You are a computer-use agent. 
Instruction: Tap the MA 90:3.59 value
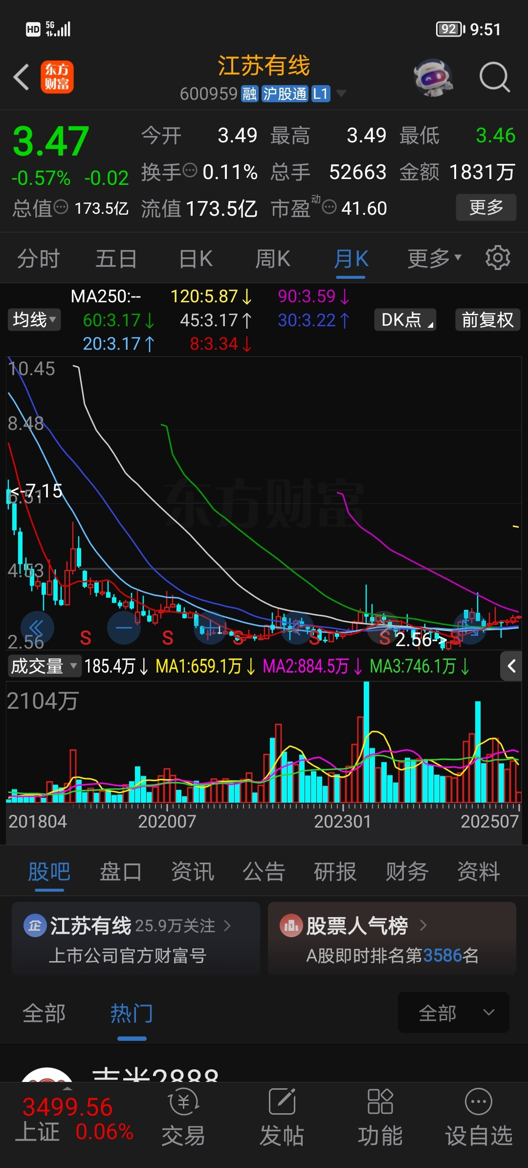point(313,296)
